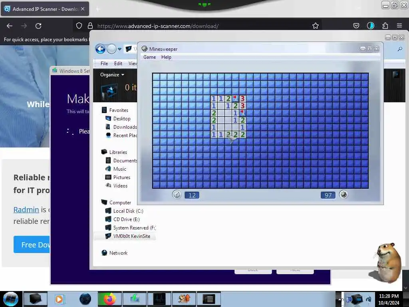Select the Advanced IP Scanner tab

tap(45, 9)
